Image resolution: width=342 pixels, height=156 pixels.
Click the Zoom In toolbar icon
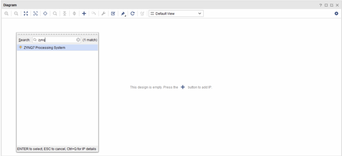(6, 14)
